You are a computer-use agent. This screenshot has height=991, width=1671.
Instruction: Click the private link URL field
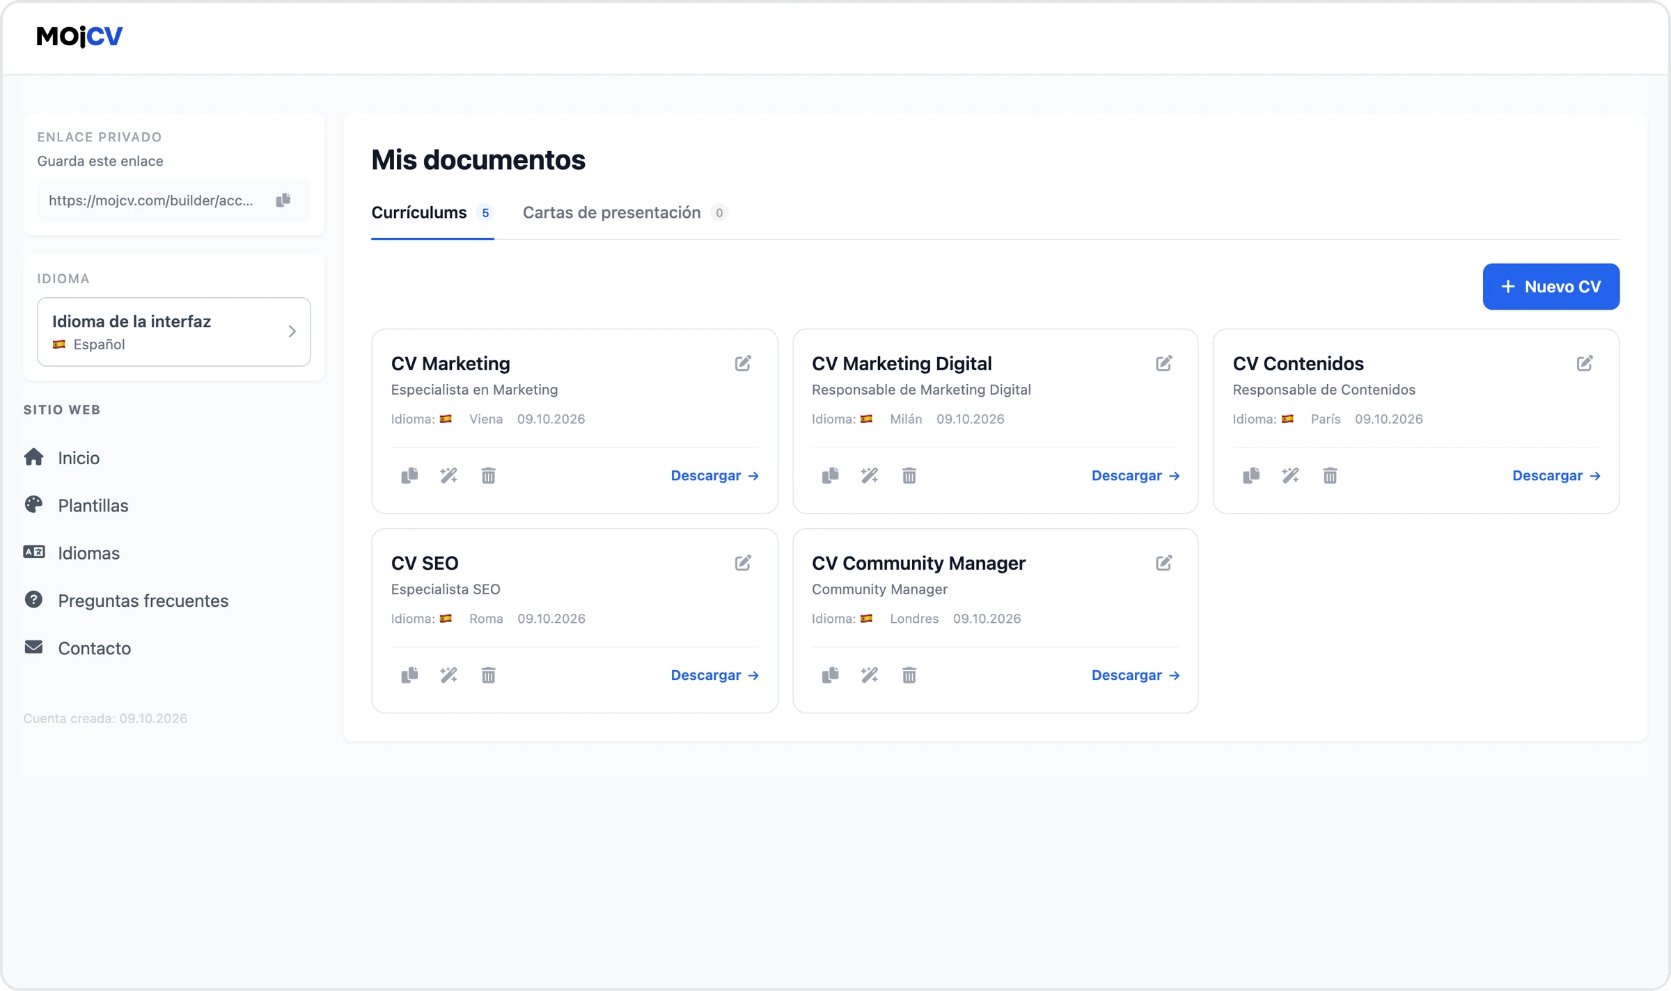(x=174, y=200)
